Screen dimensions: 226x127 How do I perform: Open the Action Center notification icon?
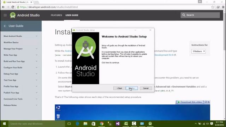tap(212, 124)
